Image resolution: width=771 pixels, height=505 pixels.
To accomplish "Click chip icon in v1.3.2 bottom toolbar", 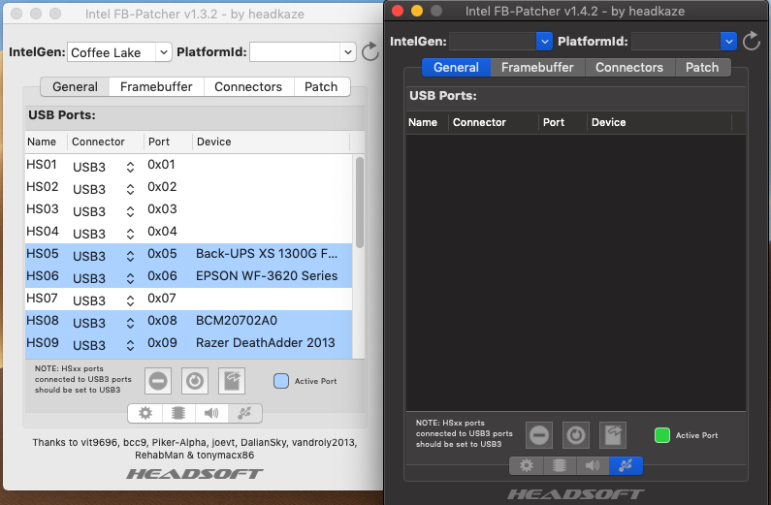I will click(x=178, y=413).
